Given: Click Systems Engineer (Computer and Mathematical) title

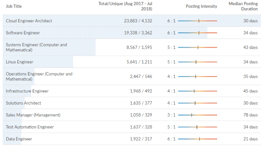Looking at the screenshot, I should point(36,47).
